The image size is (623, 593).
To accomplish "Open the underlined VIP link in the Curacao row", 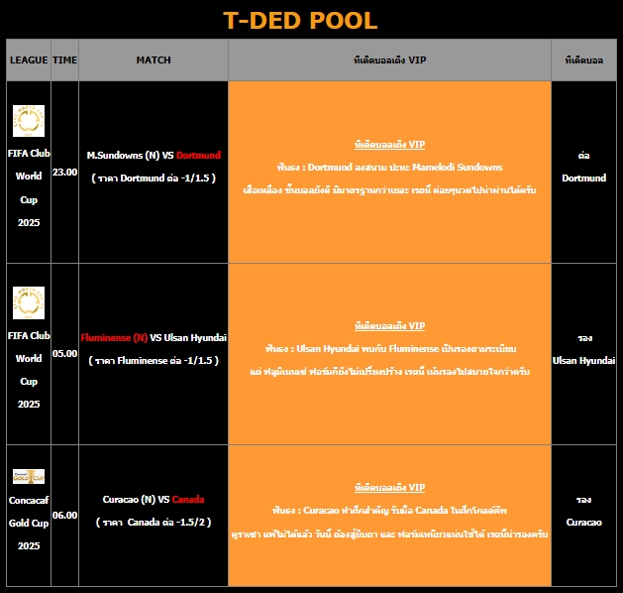I will coord(390,488).
